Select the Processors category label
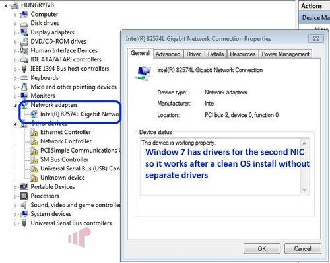 (x=45, y=196)
